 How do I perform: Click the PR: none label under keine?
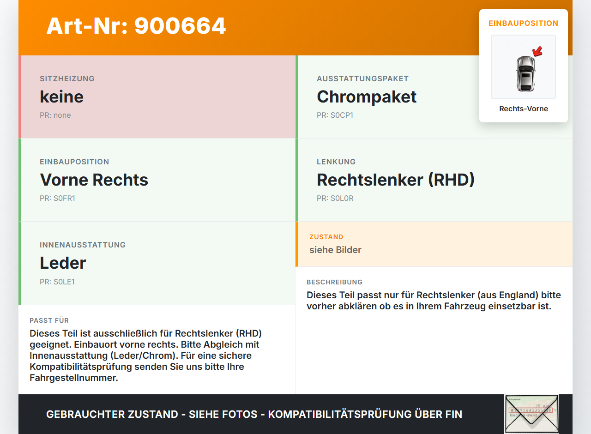[x=55, y=115]
